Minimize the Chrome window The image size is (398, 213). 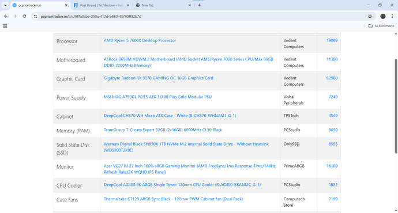tap(369, 5)
